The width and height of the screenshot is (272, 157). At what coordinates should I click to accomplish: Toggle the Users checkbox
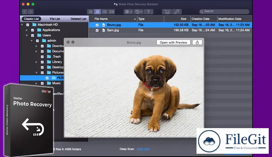click(33, 35)
